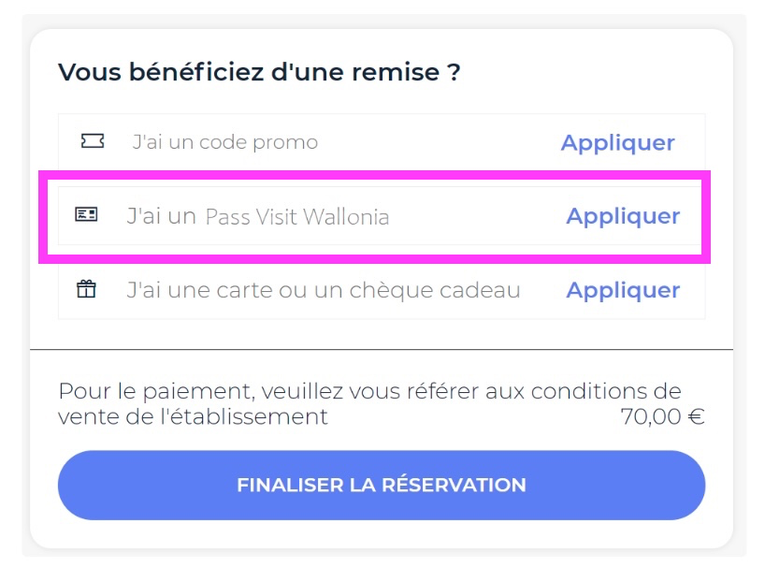Click the "J'ai un" label before Pass Visit Wallonia
This screenshot has width=765, height=582.
point(162,215)
